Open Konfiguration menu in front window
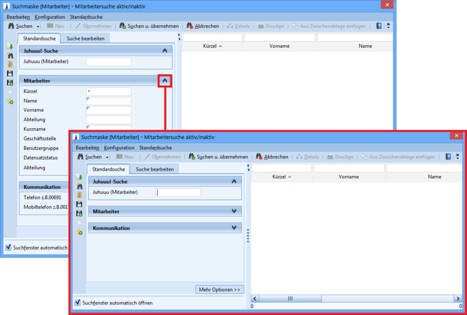Screen dimensions: 467x315 click(119, 148)
